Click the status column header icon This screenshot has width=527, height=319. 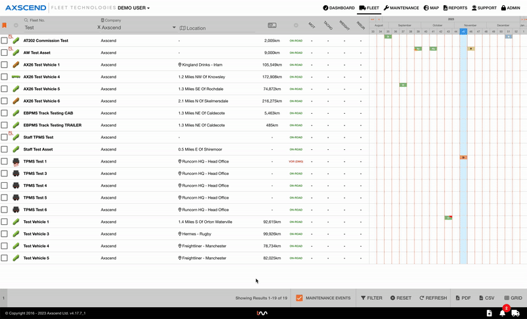click(x=296, y=25)
